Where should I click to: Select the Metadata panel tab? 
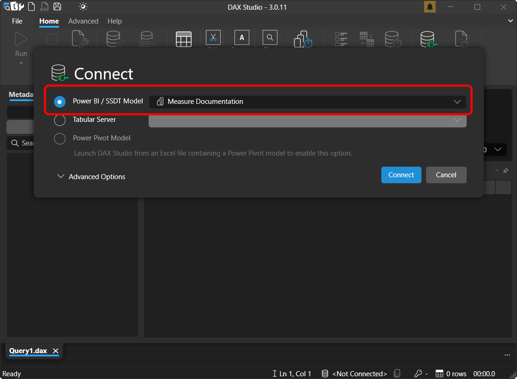(21, 95)
